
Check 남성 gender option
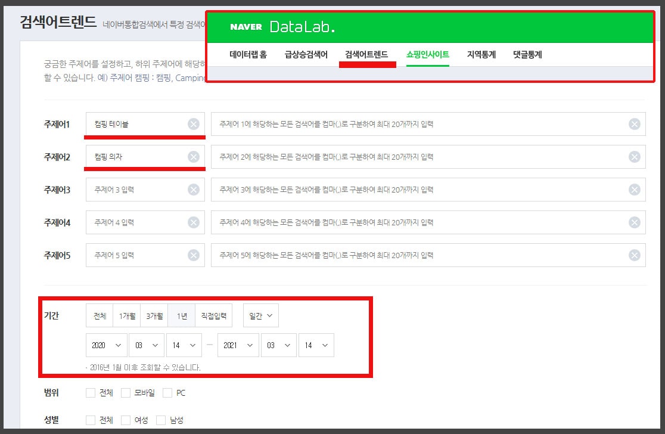coord(161,420)
